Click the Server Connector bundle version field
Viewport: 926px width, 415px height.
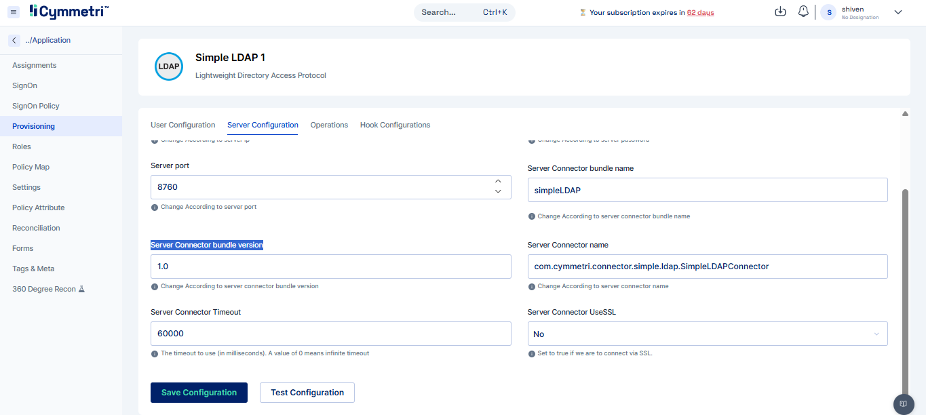tap(331, 266)
